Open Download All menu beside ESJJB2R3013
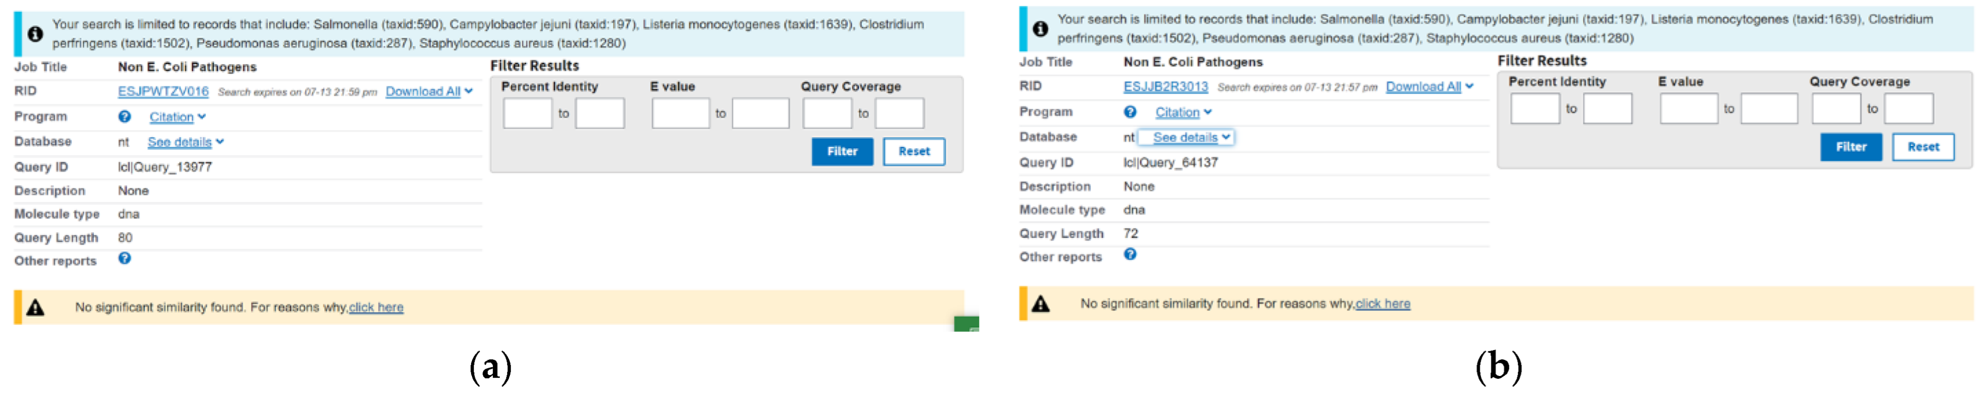 pyautogui.click(x=1429, y=87)
